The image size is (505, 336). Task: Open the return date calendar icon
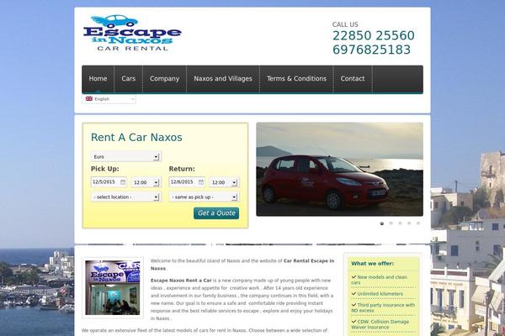(201, 182)
